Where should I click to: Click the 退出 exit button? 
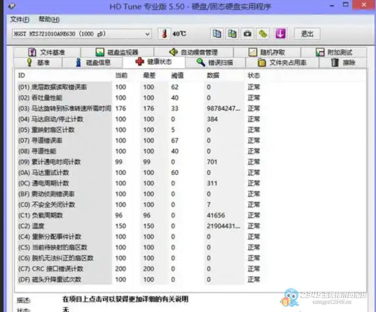click(307, 34)
